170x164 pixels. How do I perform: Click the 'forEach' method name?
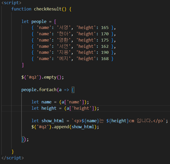[48, 90]
